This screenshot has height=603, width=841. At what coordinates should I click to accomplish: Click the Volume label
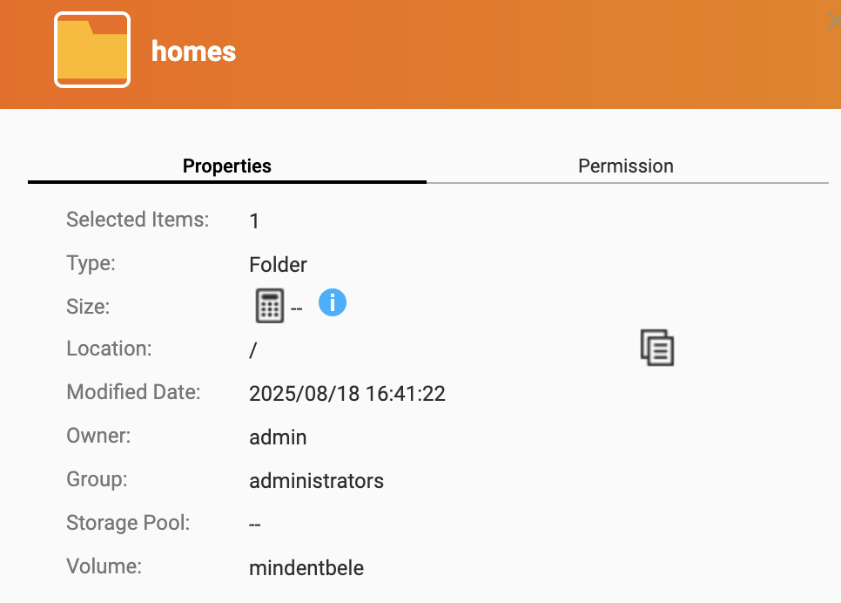(x=104, y=566)
